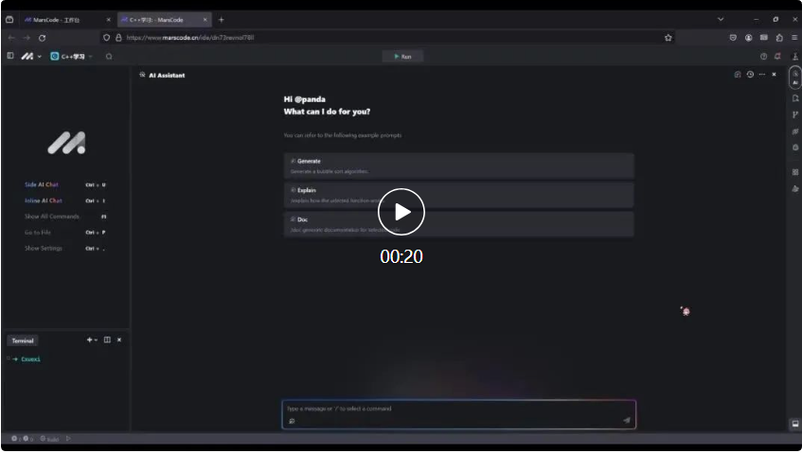Choose the Explain example prompt
802x453 pixels.
458,195
